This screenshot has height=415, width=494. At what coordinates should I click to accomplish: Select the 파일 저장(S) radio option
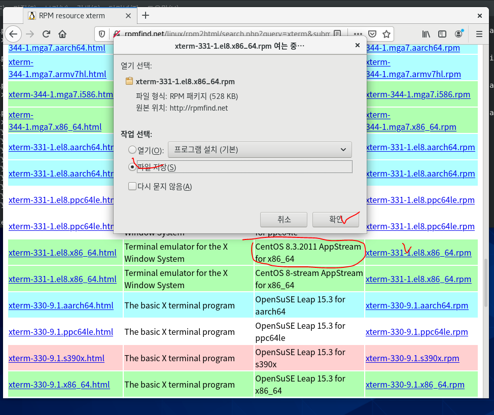click(132, 167)
